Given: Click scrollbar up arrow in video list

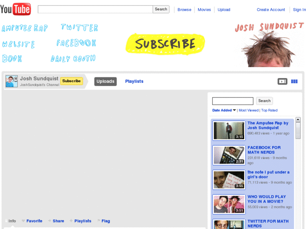Looking at the screenshot, I should click(298, 119).
